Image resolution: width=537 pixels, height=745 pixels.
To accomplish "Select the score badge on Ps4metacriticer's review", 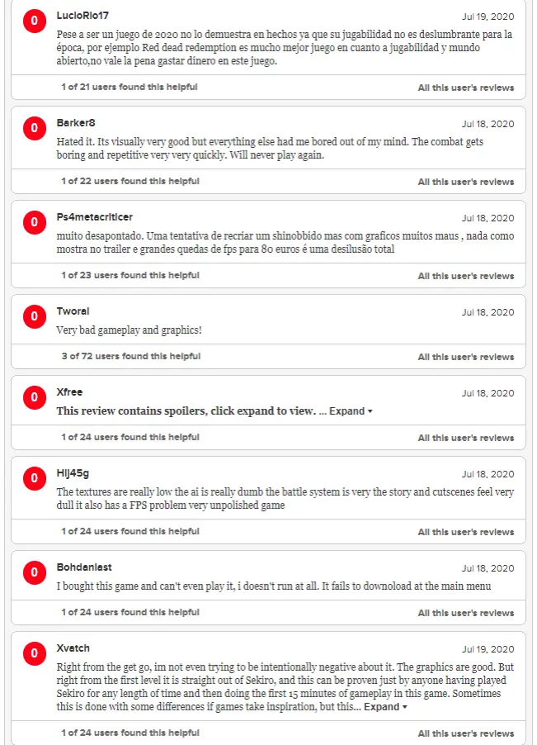I will 35,222.
